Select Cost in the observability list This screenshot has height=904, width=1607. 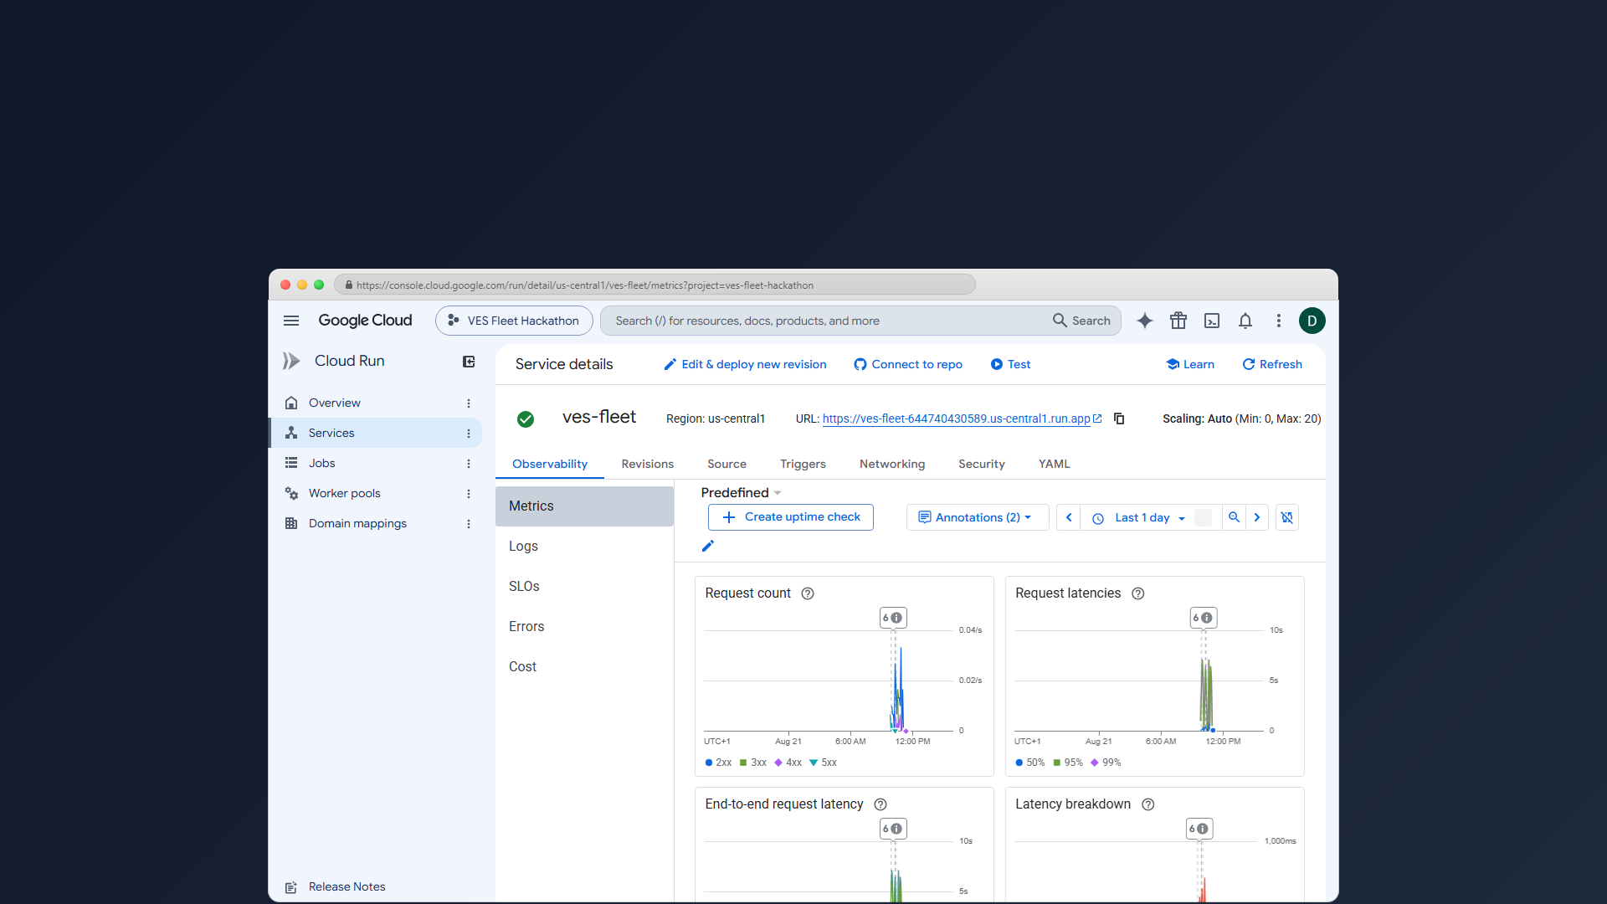click(x=584, y=667)
